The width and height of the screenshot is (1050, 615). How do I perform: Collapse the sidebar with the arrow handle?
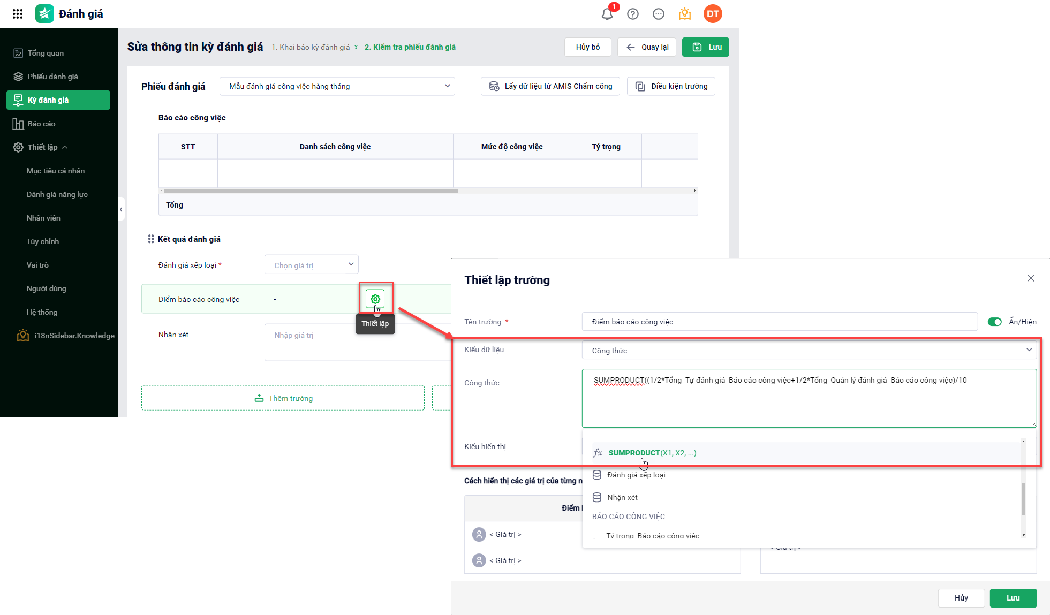[x=121, y=209]
